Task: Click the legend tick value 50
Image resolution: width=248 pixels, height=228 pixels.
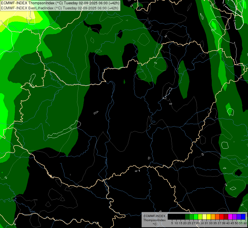Action: tap(236, 223)
